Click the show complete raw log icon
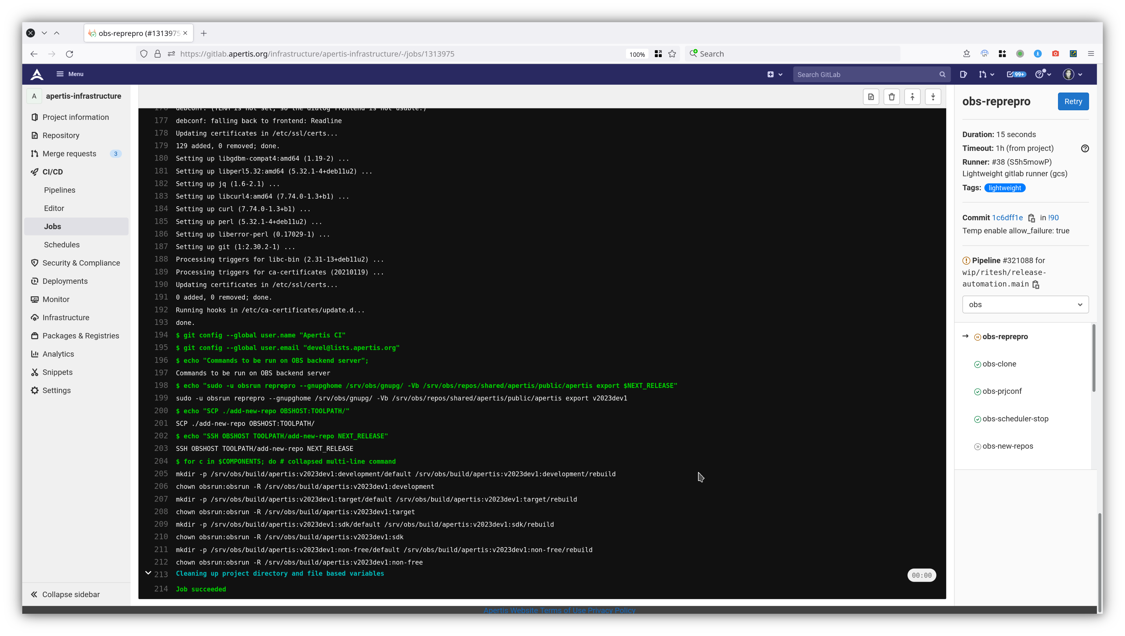1125x636 pixels. click(871, 97)
